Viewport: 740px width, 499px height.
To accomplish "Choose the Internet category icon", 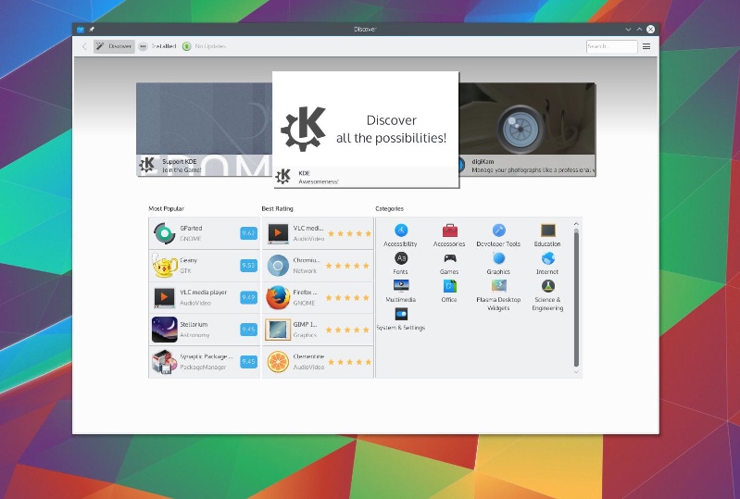I will coord(547,259).
